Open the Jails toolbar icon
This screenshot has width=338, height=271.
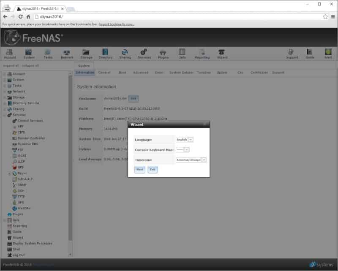coord(182,54)
